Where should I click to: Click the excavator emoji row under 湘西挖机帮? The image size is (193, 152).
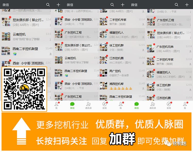(121, 88)
